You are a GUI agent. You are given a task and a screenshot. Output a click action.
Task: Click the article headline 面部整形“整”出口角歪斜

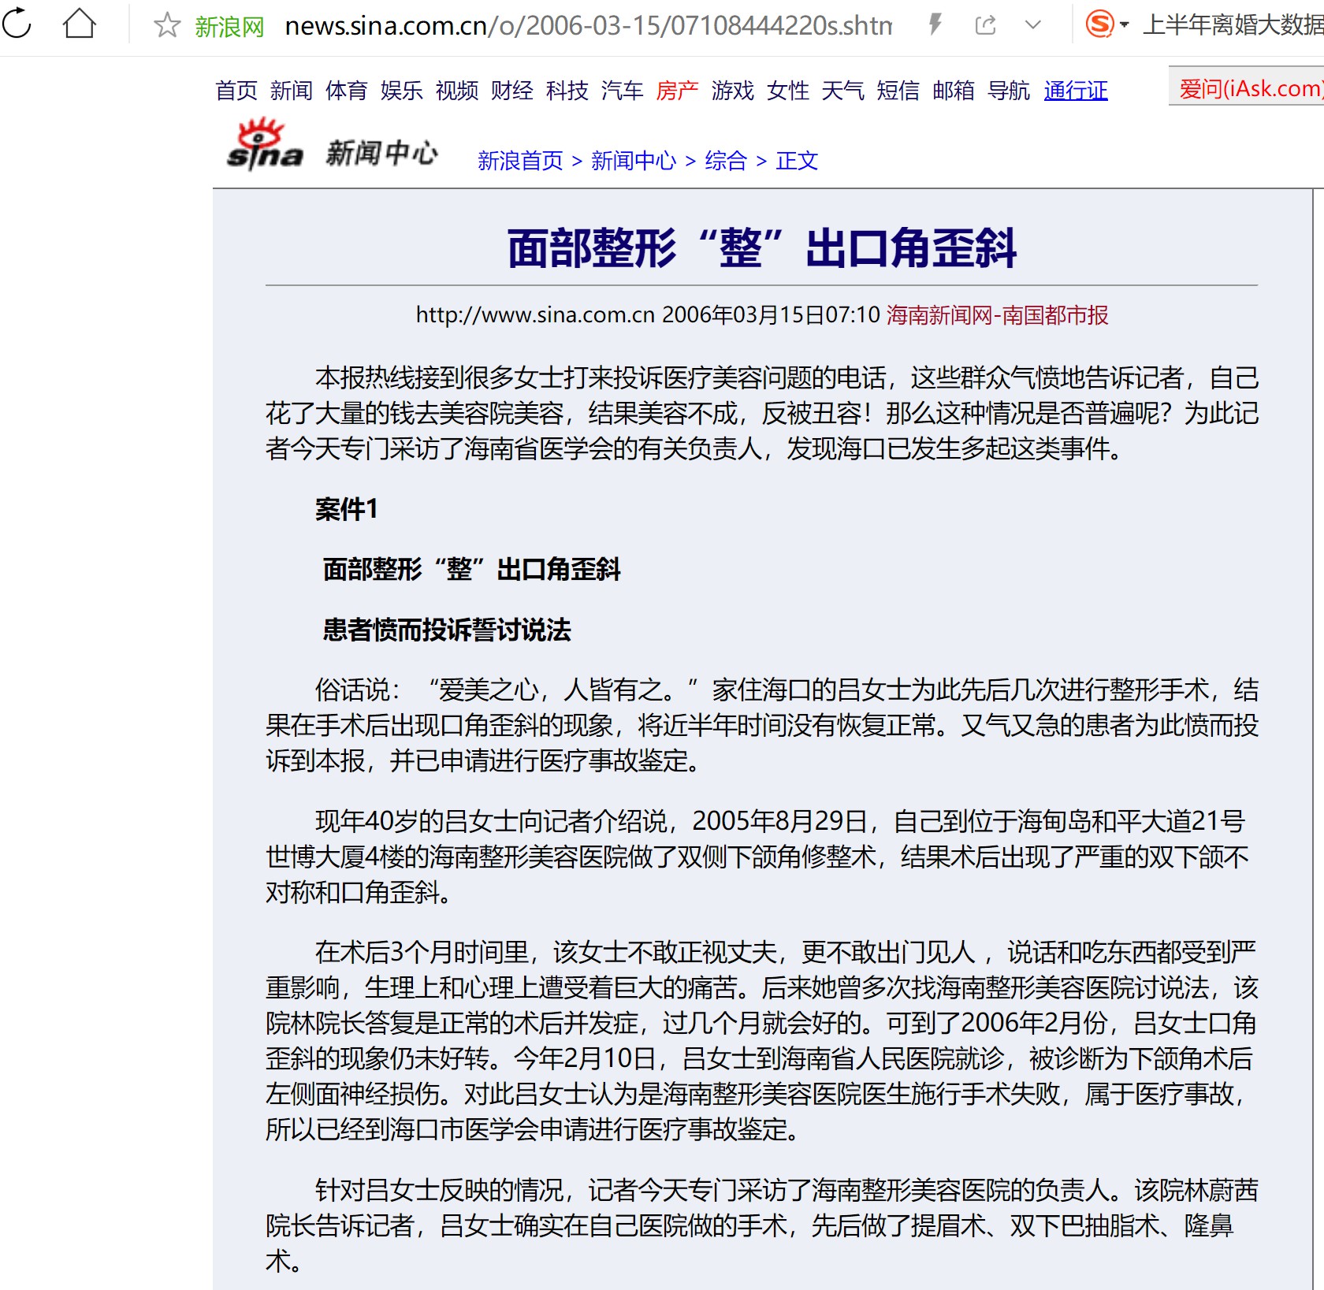coord(761,248)
